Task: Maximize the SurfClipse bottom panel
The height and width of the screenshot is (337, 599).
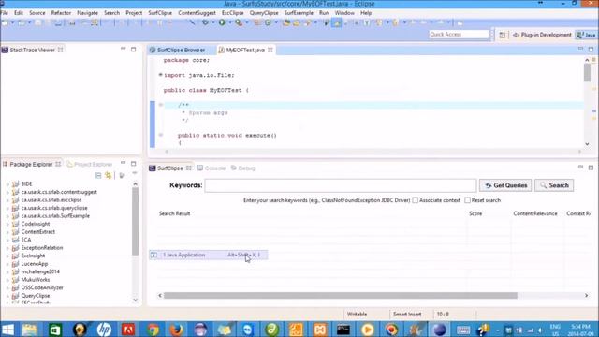Action: click(x=591, y=168)
